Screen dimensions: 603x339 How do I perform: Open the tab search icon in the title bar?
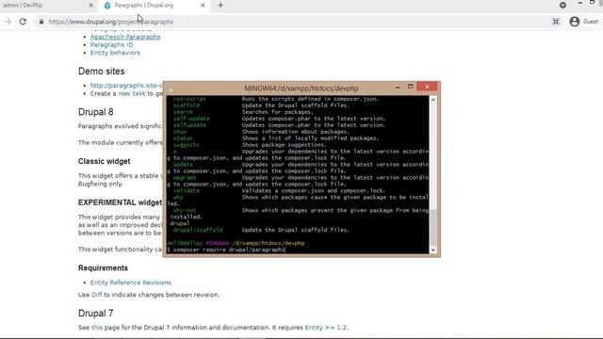click(x=562, y=5)
